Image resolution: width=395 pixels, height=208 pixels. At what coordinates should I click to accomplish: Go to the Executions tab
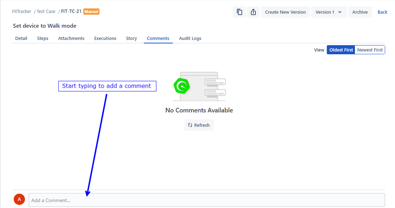105,38
